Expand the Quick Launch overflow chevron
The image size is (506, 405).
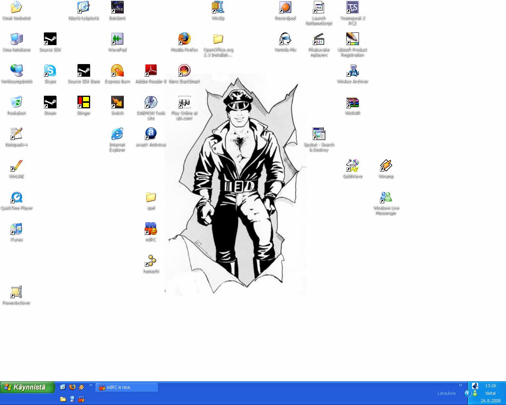(91, 385)
